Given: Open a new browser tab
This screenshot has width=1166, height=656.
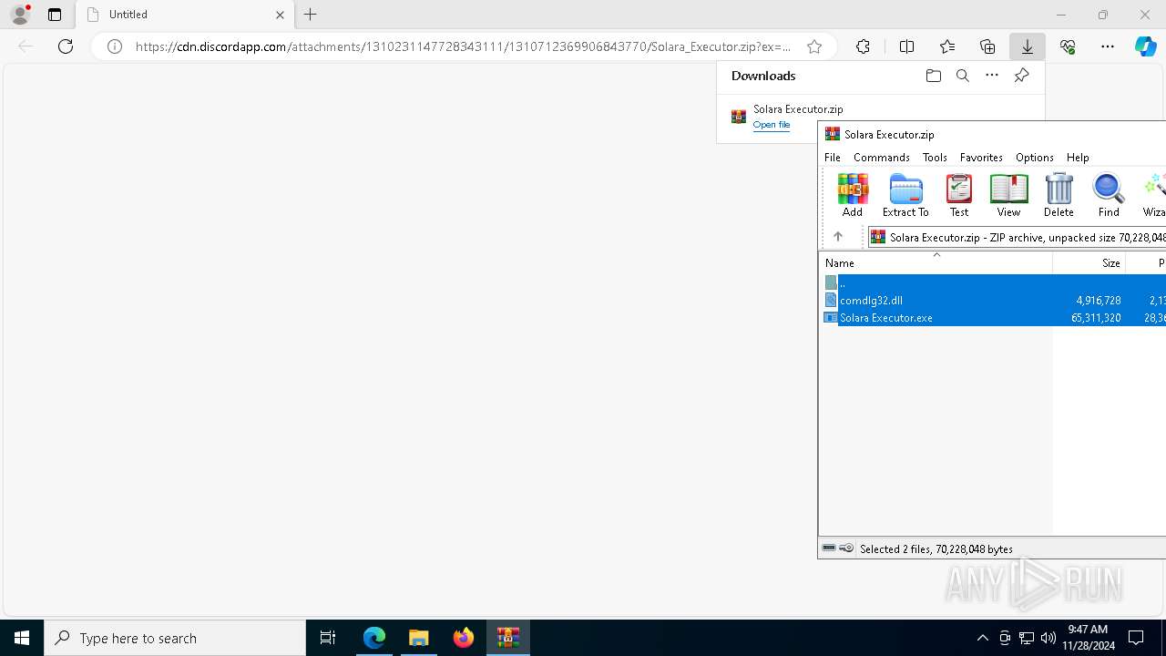Looking at the screenshot, I should tap(310, 15).
